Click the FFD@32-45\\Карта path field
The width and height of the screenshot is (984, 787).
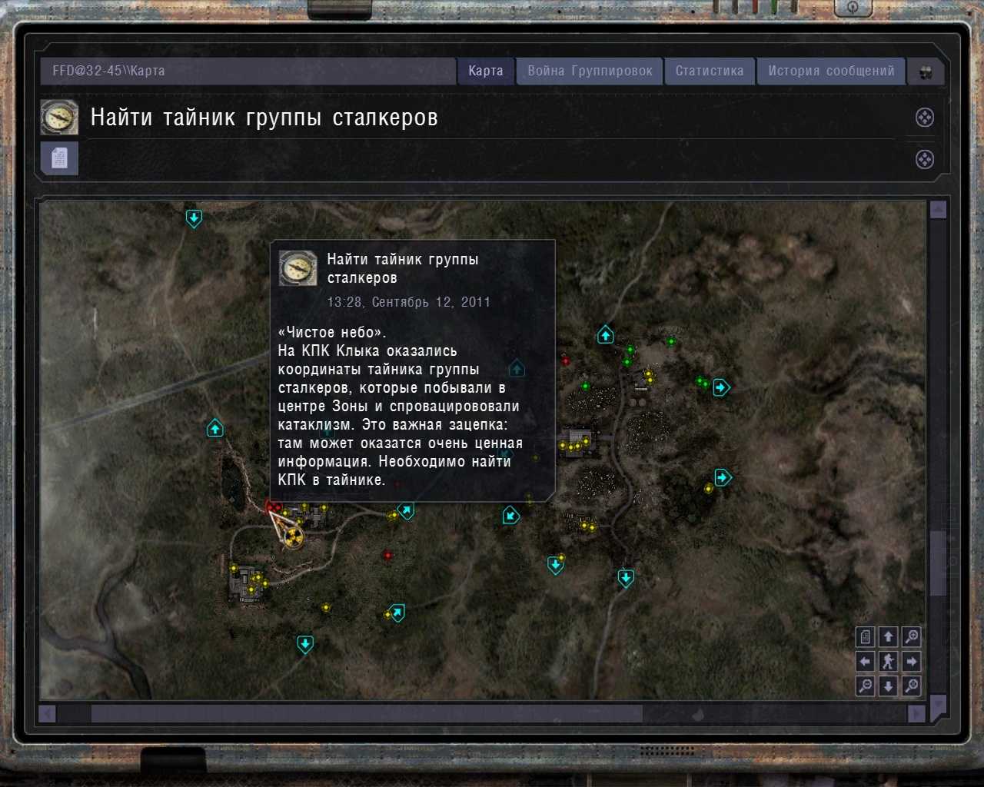tap(248, 71)
